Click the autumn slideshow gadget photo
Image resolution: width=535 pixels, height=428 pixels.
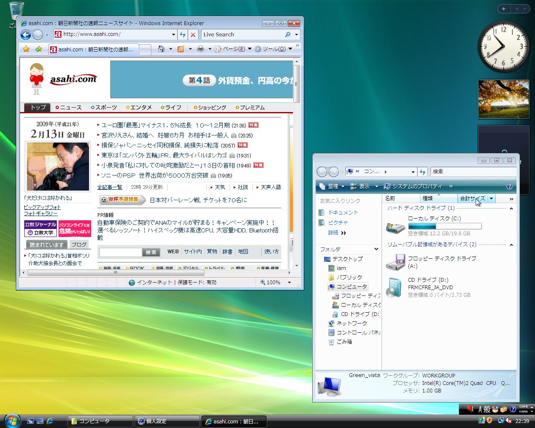[x=503, y=99]
